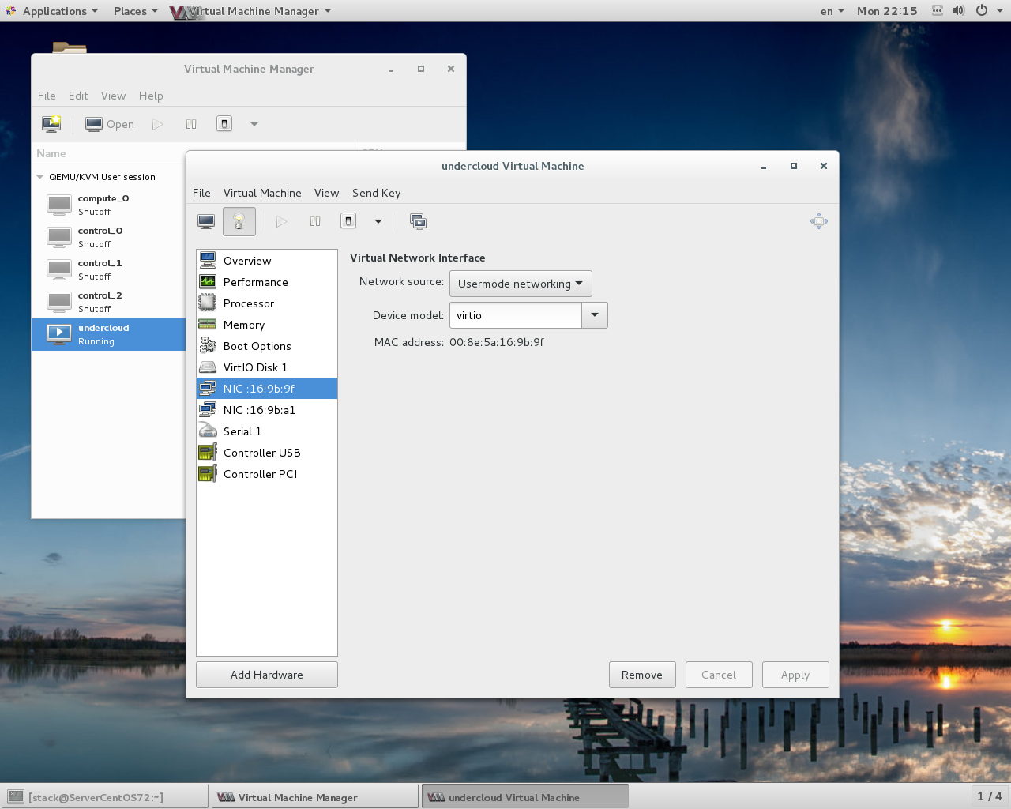Select the Controller USB hardware item
Viewport: 1011px width, 809px height.
coord(261,452)
